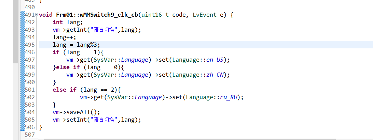Click SysVar on line 502
Viewport: 373px width, 140px height.
(118, 97)
